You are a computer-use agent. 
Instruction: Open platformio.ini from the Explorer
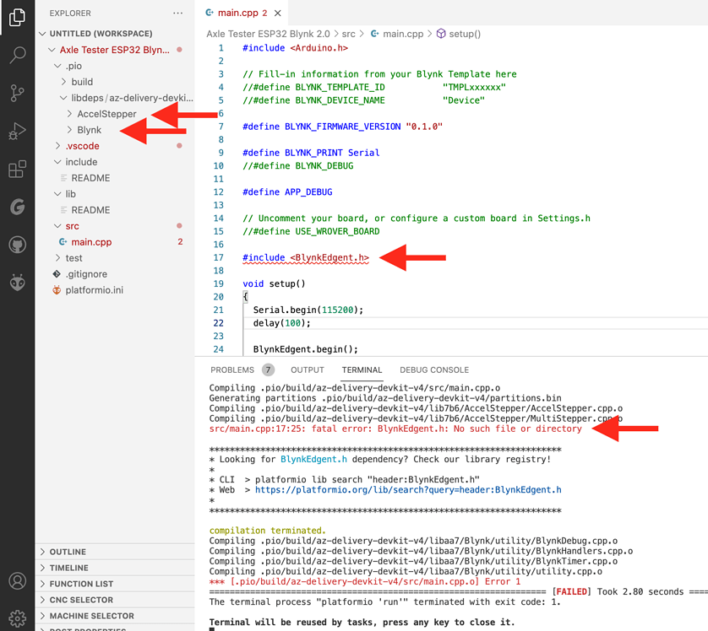pyautogui.click(x=93, y=290)
